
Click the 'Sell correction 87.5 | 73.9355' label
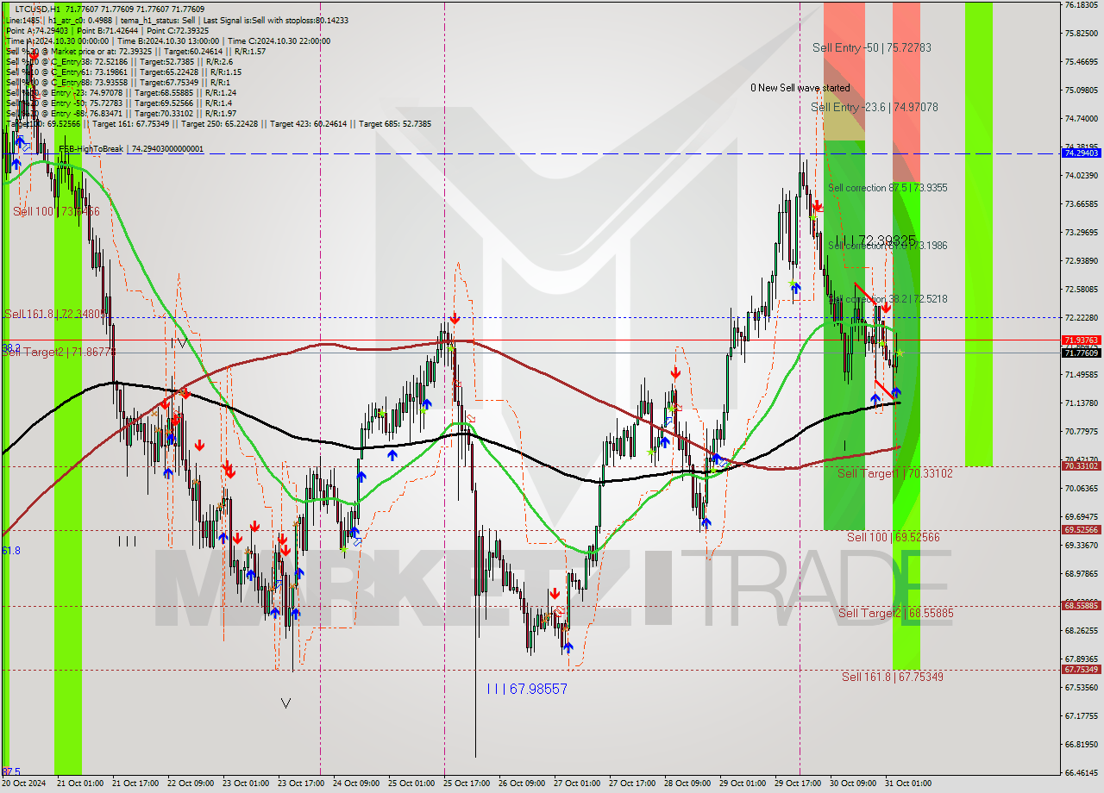pyautogui.click(x=888, y=188)
